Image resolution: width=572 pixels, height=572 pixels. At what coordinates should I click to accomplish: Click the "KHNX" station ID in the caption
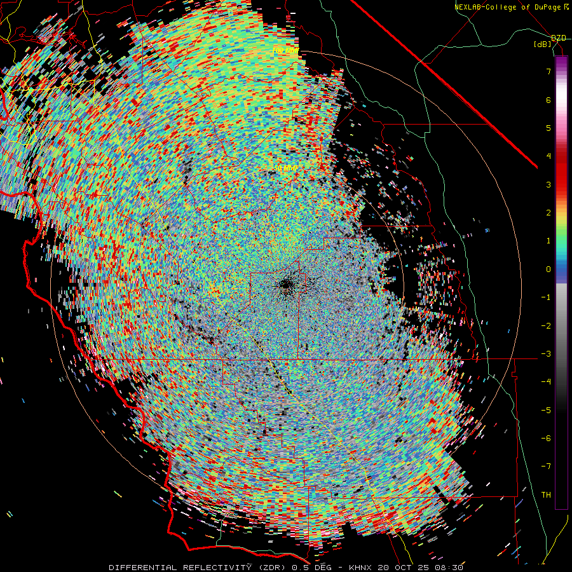coord(361,568)
